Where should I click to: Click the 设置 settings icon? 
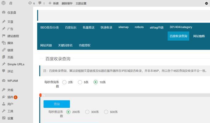(x=4, y=118)
